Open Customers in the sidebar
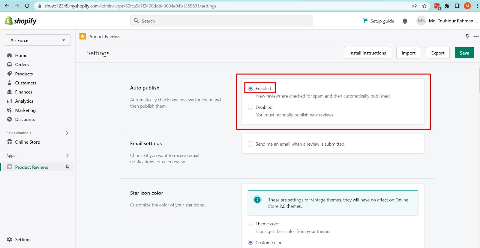The width and height of the screenshot is (480, 248). (x=26, y=83)
